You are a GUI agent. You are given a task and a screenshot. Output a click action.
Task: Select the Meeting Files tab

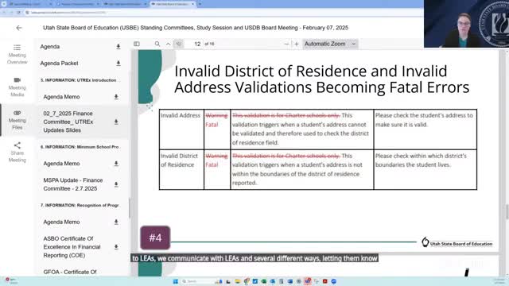pos(17,120)
